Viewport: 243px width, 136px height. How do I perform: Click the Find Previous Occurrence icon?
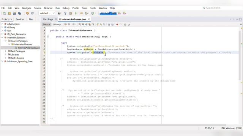tap(83, 24)
